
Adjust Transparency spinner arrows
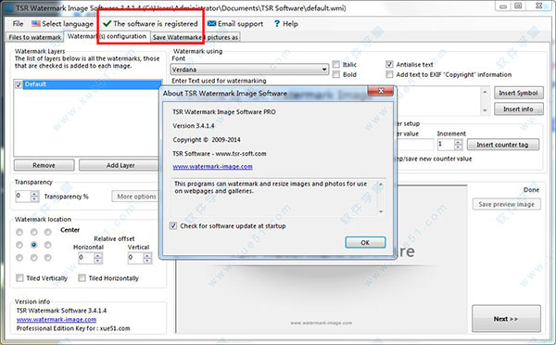[x=34, y=197]
